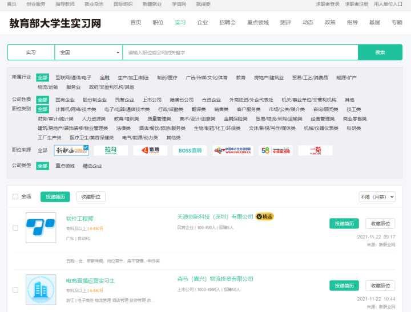Open the 企业 navigation tab
The height and width of the screenshot is (312, 411).
pos(202,23)
